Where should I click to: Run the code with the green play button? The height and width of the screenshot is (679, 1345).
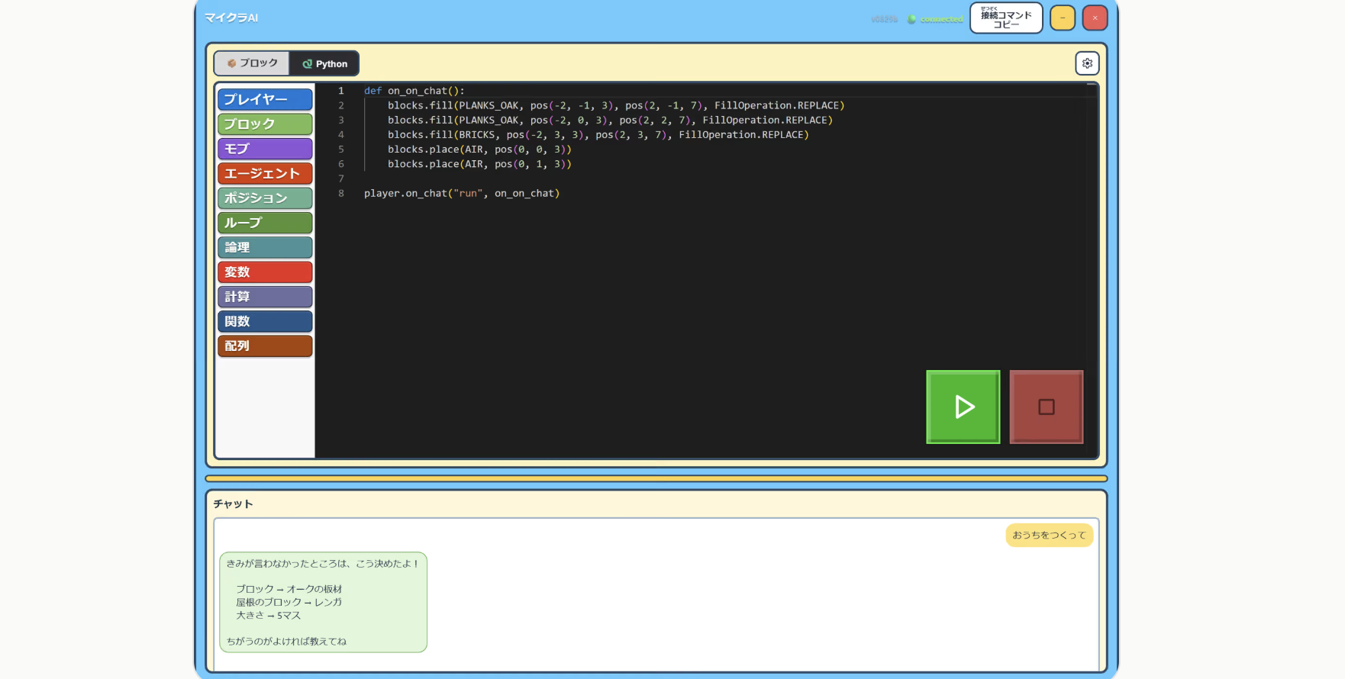pyautogui.click(x=963, y=407)
